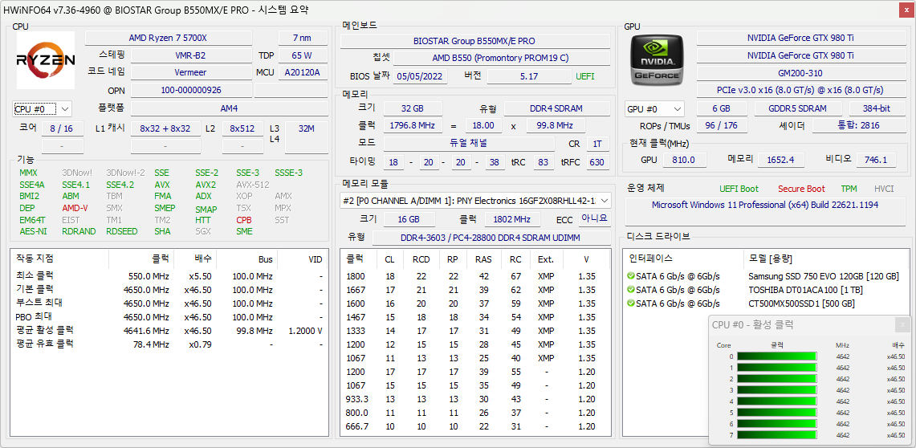
Task: Click the DDR4 SDRAM memory type value
Action: pyautogui.click(x=556, y=108)
